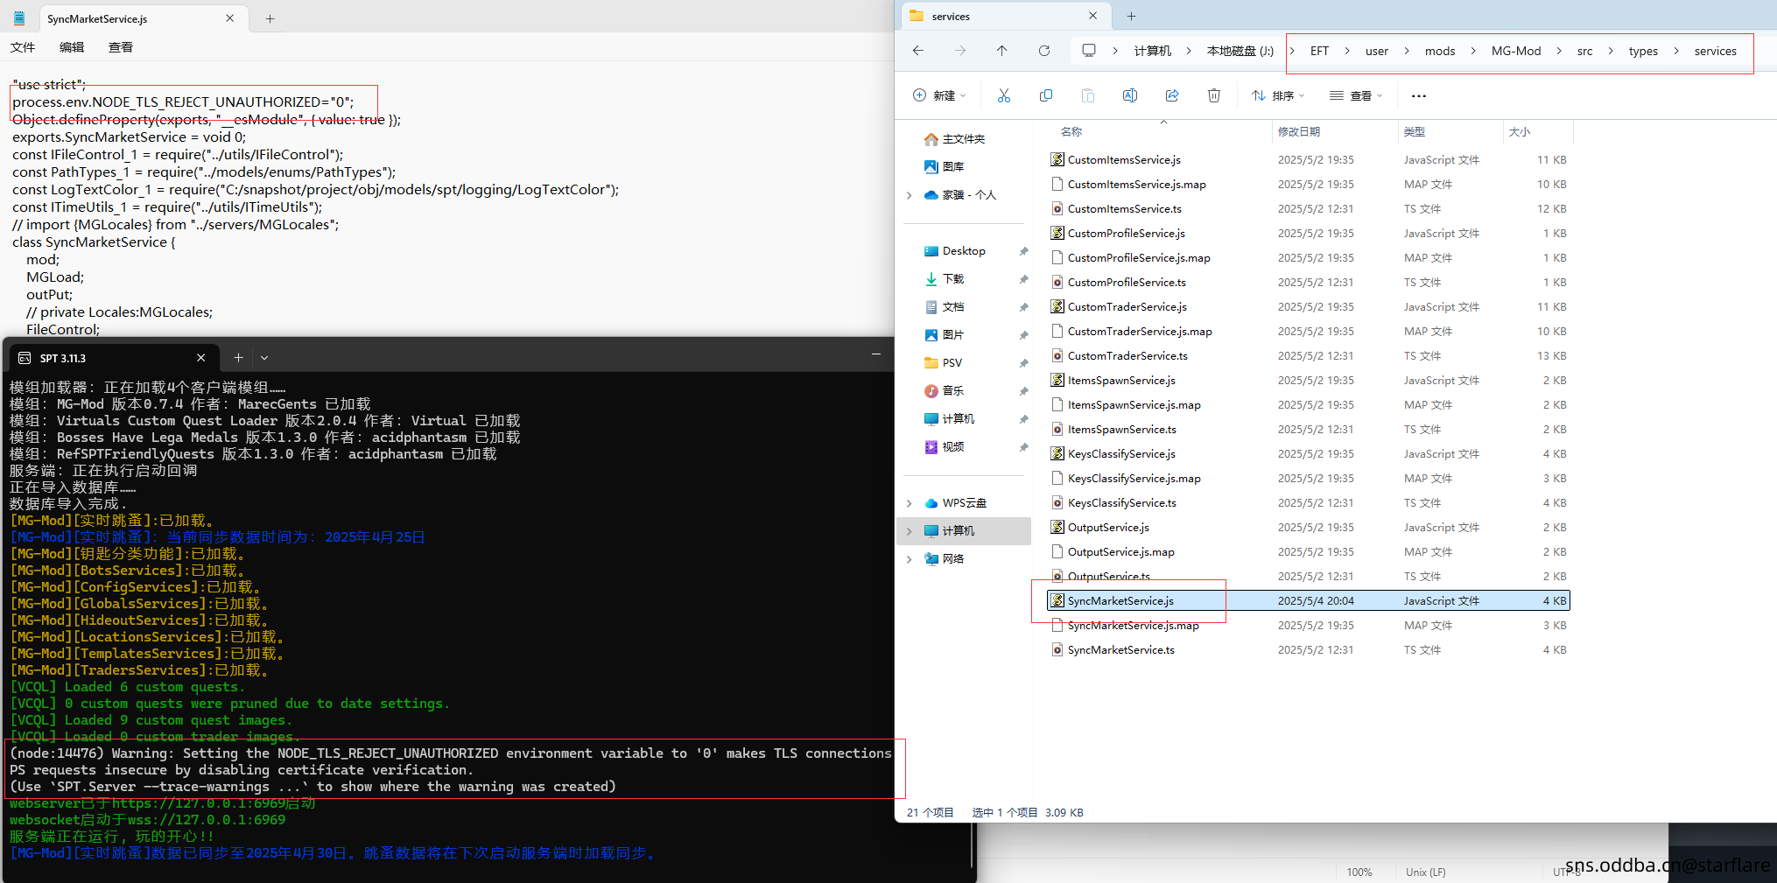Click chevron after MG-Mod in address bar
This screenshot has width=1777, height=883.
1559,51
